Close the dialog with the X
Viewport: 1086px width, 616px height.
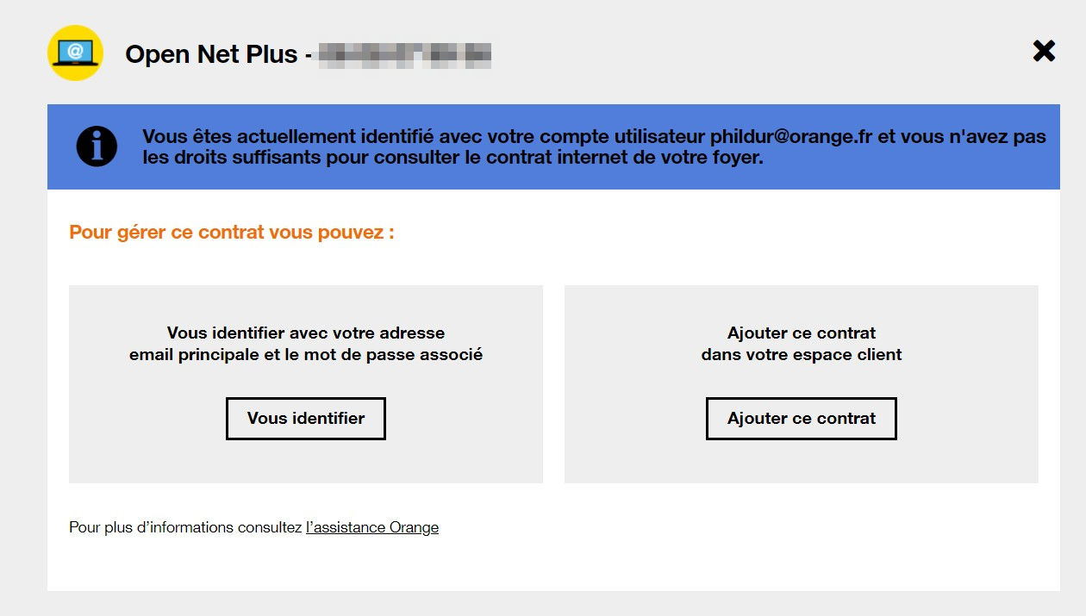pyautogui.click(x=1044, y=52)
